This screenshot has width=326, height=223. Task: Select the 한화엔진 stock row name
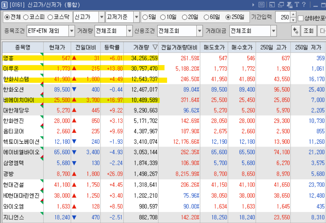(14, 121)
